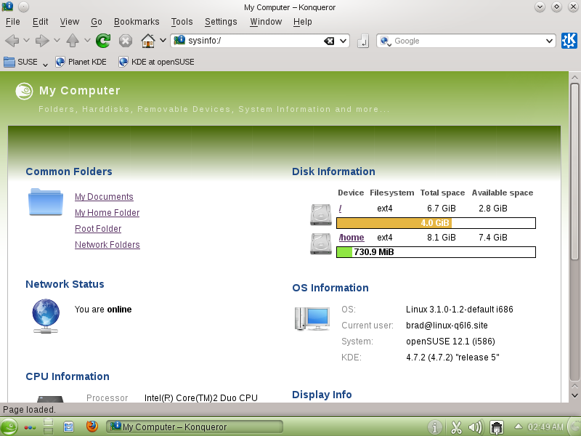Viewport: 581px width, 436px height.
Task: Open the Go menu
Action: (x=97, y=22)
